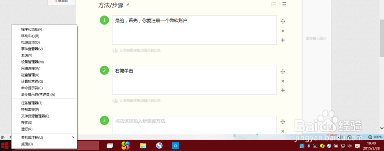Expand 关机或注销(U) submenu

(x=44, y=138)
